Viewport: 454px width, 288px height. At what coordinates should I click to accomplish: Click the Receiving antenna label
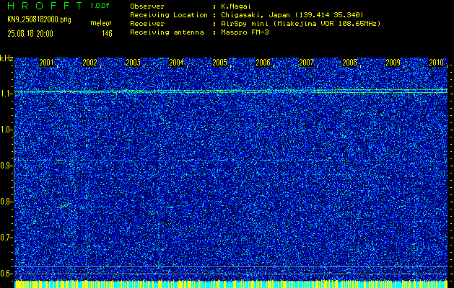(167, 32)
